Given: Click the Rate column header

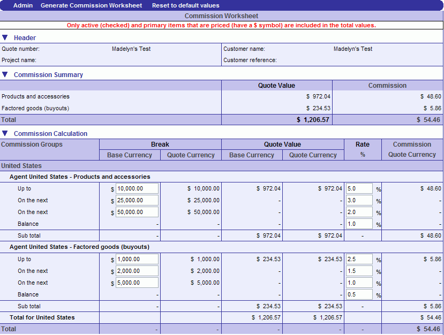Looking at the screenshot, I should (363, 144).
